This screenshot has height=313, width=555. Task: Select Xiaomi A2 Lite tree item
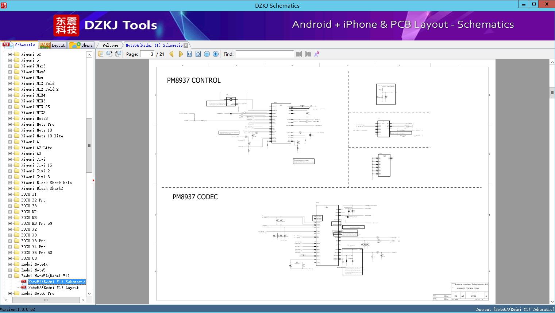coord(36,148)
